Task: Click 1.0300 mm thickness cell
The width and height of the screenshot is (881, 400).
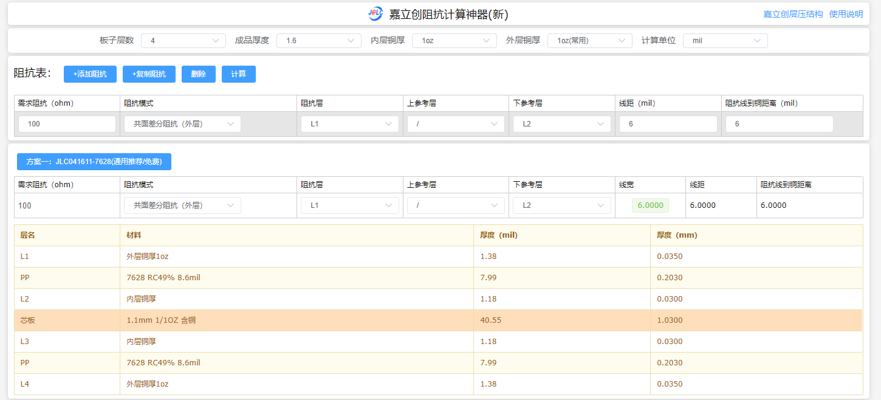Action: point(670,320)
